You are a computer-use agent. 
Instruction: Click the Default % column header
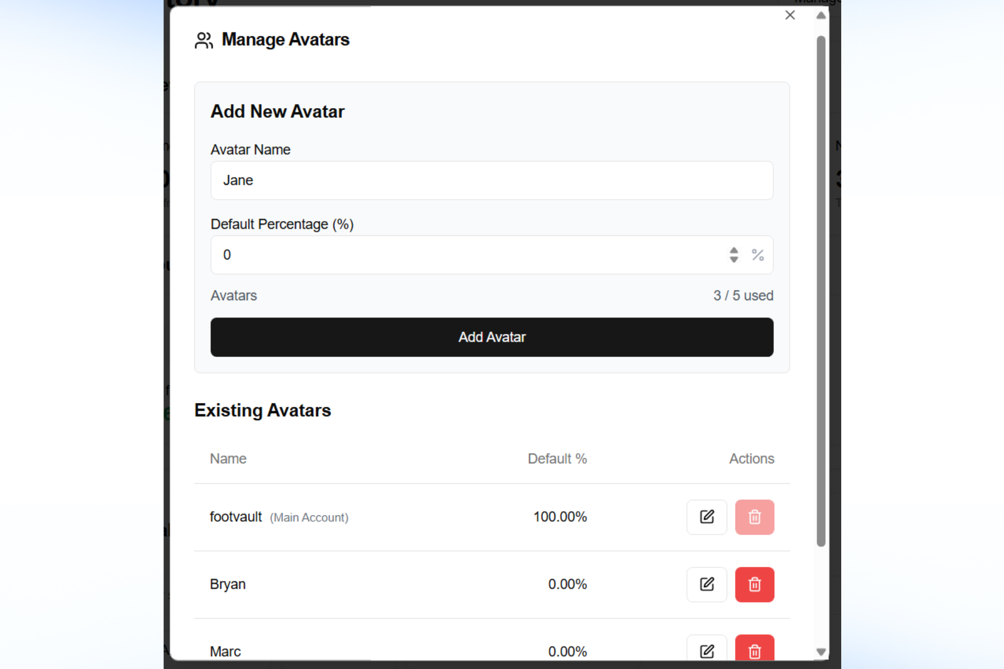point(557,459)
